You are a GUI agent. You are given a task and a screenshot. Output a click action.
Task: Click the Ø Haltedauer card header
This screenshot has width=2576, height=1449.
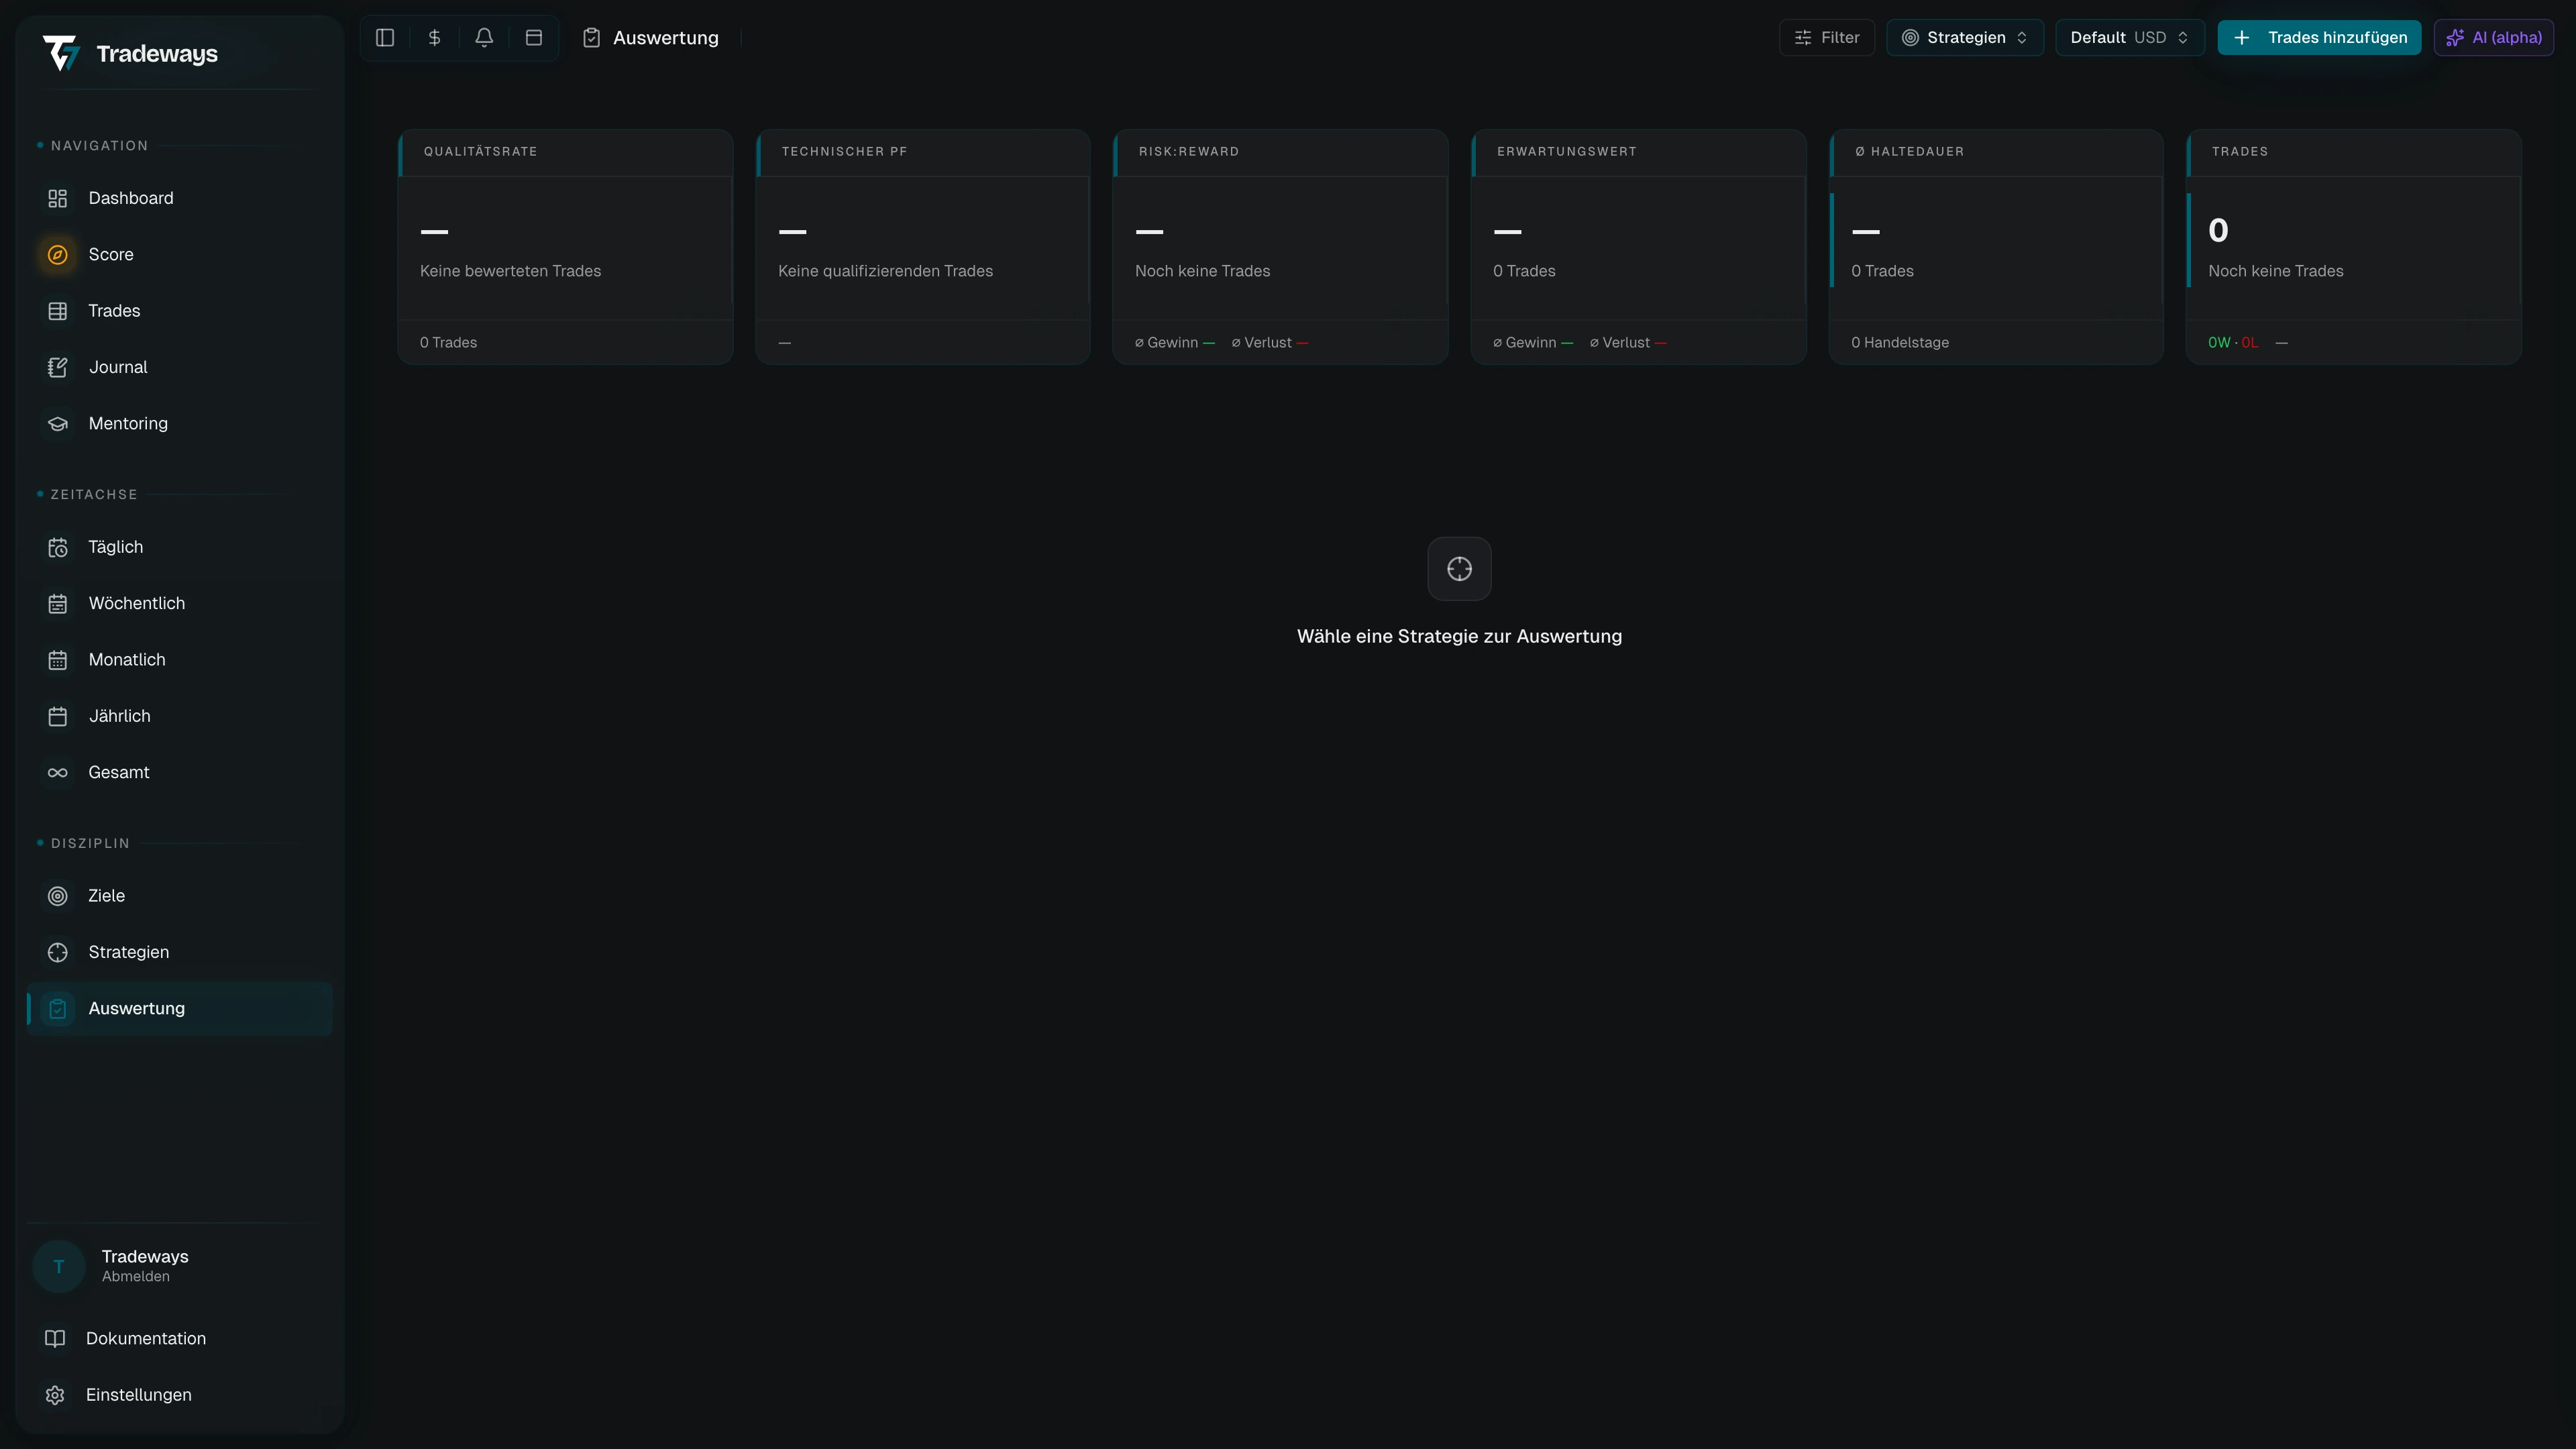pyautogui.click(x=1996, y=152)
